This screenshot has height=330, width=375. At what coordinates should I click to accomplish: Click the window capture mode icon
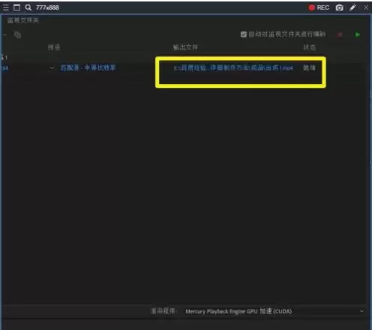16,7
